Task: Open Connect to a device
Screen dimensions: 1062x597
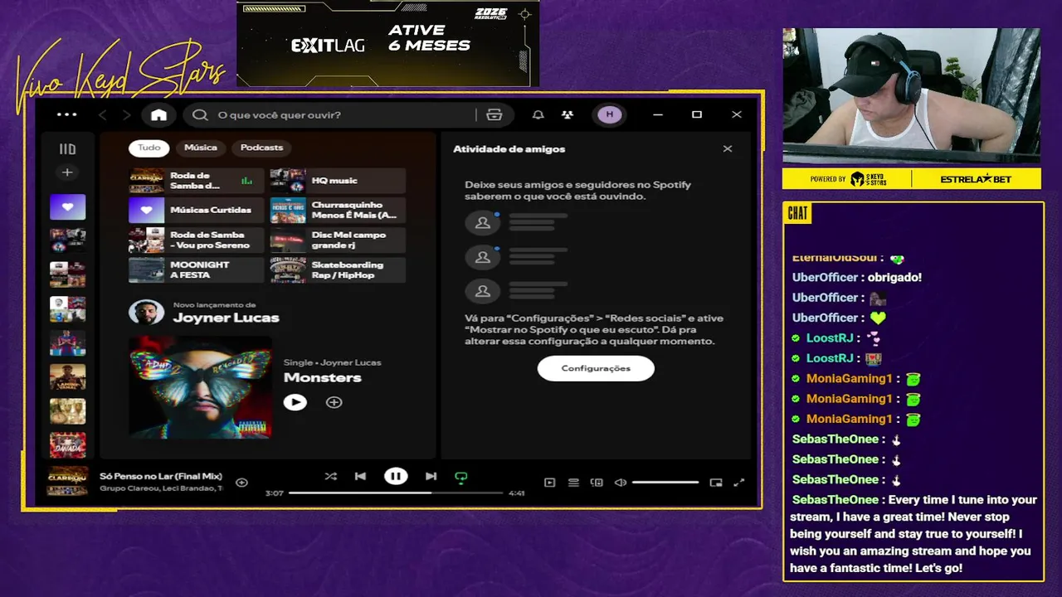Action: pyautogui.click(x=596, y=483)
